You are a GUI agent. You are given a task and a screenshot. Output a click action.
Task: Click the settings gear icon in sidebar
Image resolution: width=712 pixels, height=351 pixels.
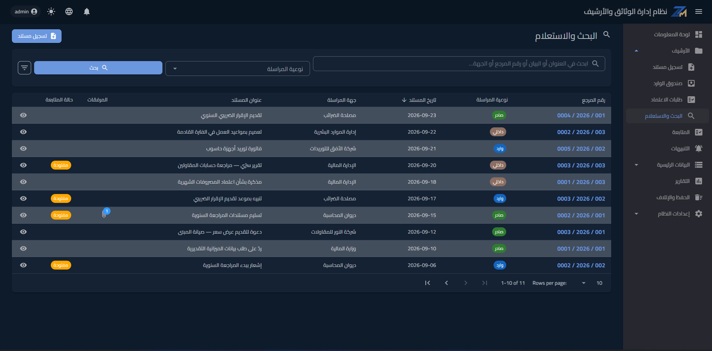[699, 214]
